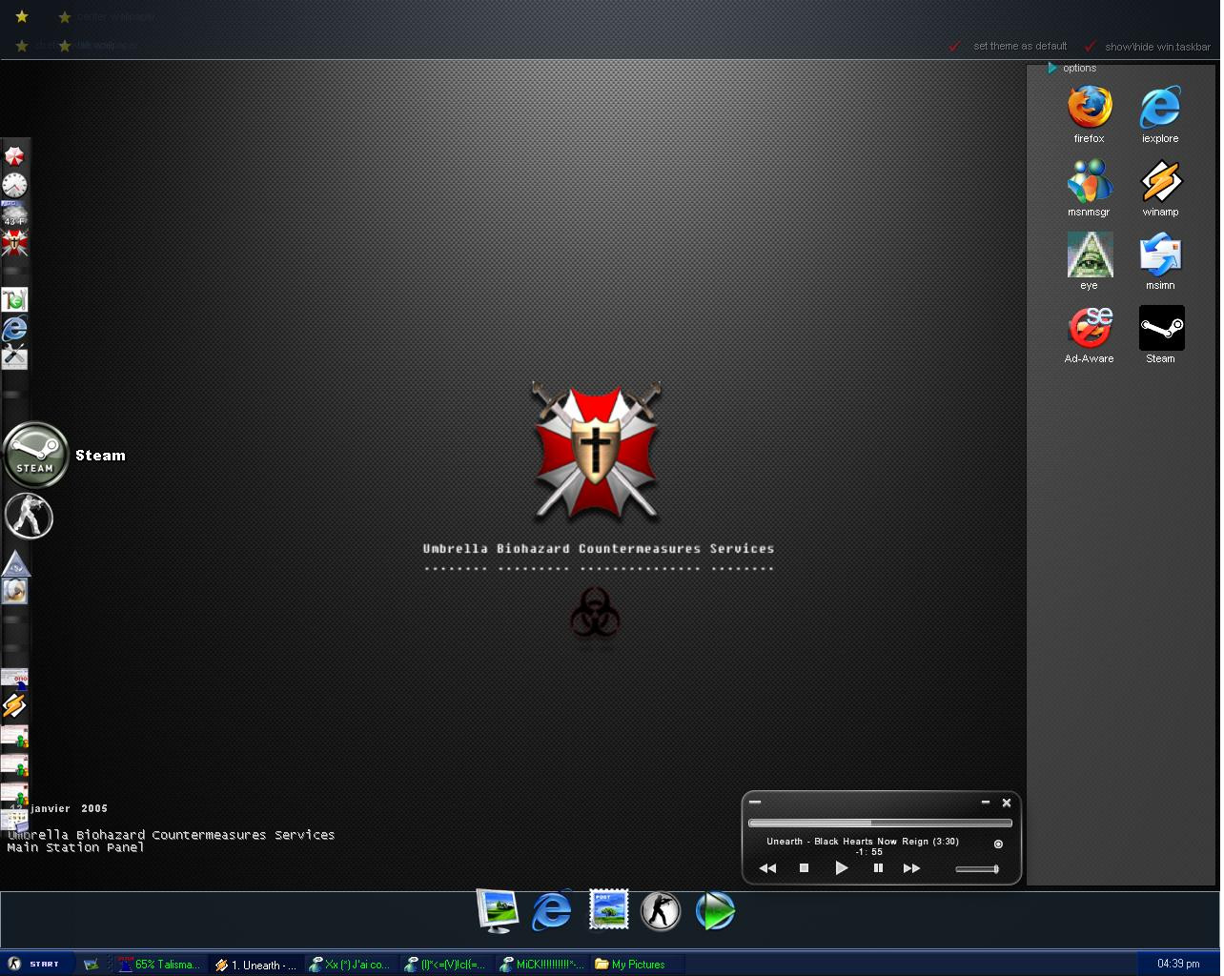Image resolution: width=1224 pixels, height=976 pixels.
Task: Launch Internet Explorer from bottom dock
Action: (552, 910)
